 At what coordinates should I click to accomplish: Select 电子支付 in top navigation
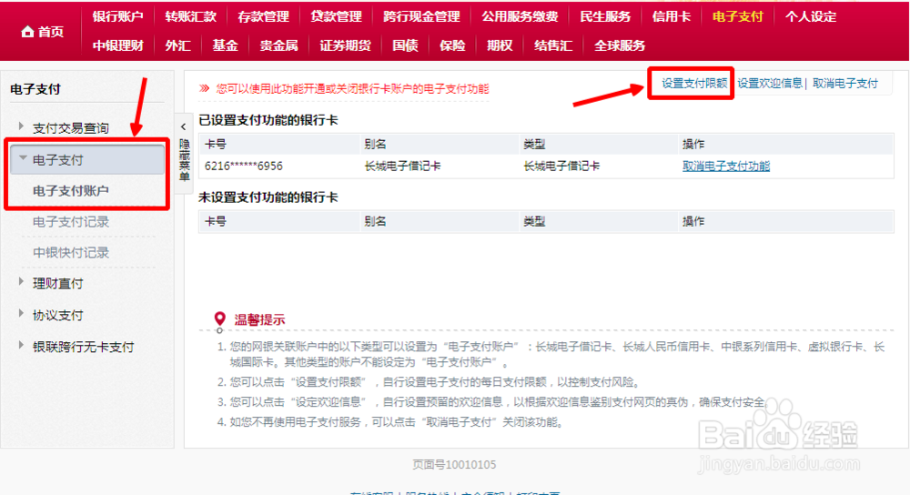737,16
